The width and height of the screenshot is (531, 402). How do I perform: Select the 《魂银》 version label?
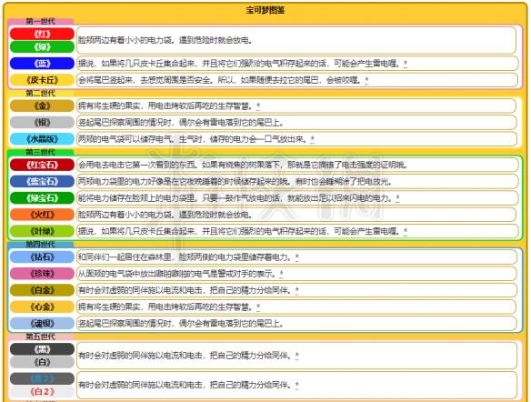[42, 324]
